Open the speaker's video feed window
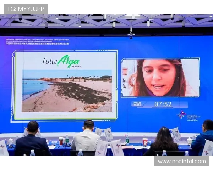This screenshot has width=213, height=170. pyautogui.click(x=160, y=78)
